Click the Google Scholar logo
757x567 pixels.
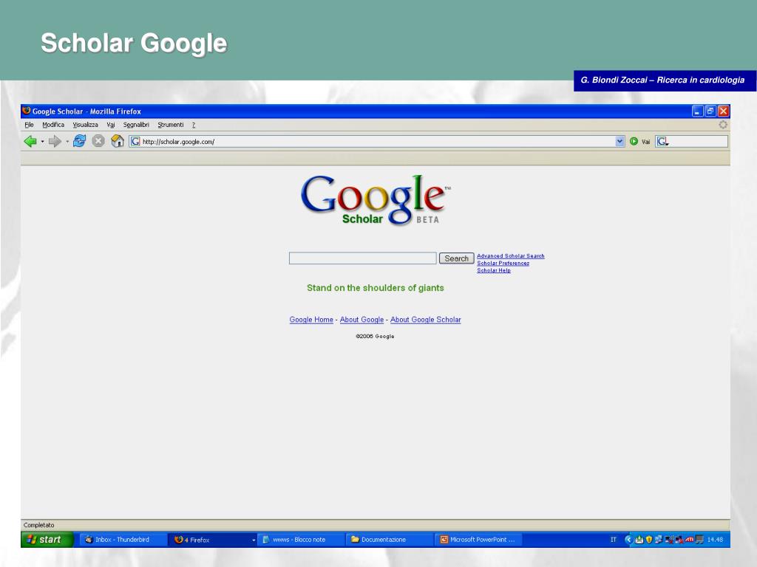(x=376, y=200)
